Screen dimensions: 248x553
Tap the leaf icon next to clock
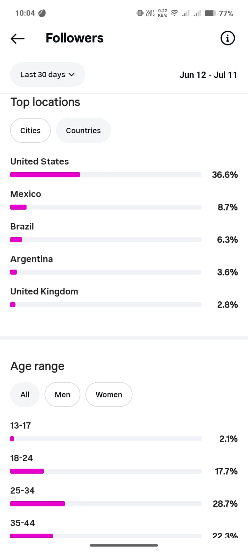point(42,13)
